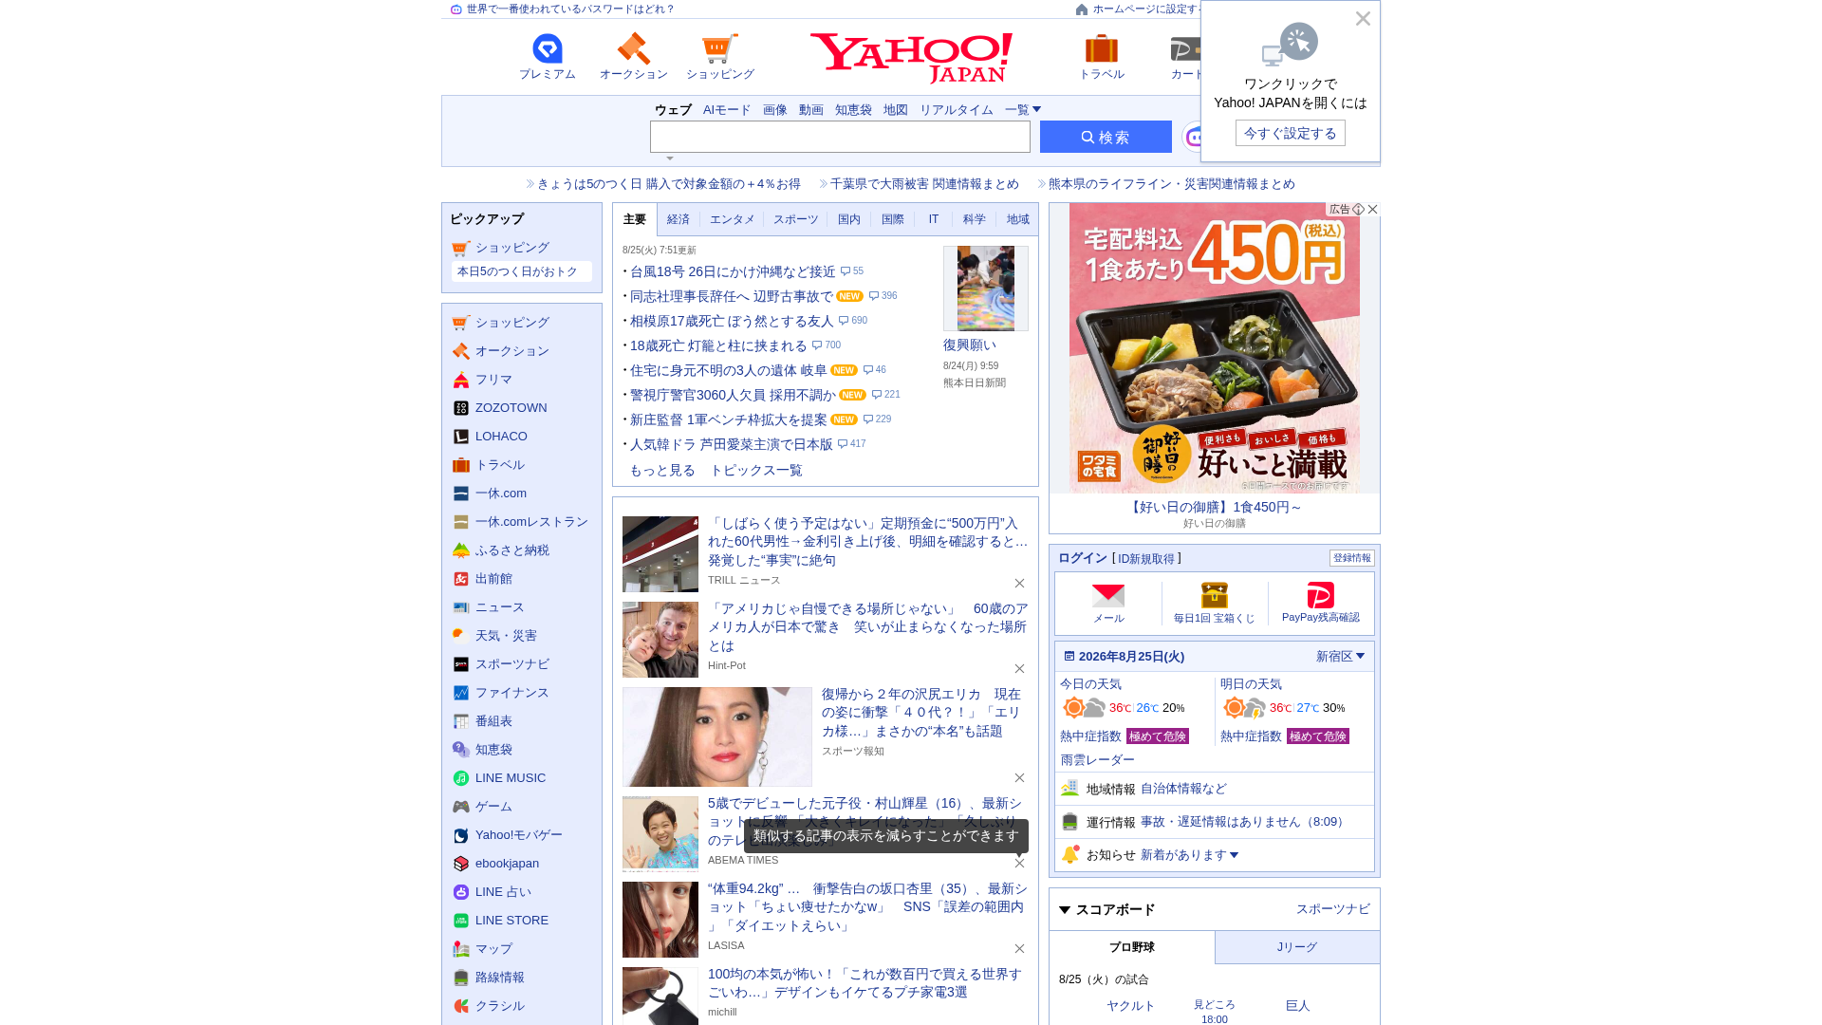This screenshot has width=1822, height=1025.
Task: Click the スポーツナビ sidebar icon
Action: [x=461, y=664]
